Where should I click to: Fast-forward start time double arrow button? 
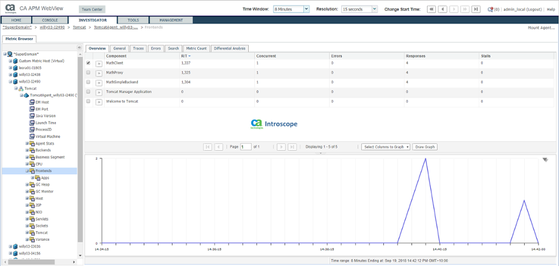[464, 9]
